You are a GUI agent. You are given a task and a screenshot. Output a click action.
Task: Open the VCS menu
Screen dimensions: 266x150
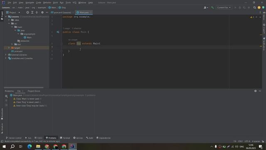pyautogui.click(x=74, y=2)
